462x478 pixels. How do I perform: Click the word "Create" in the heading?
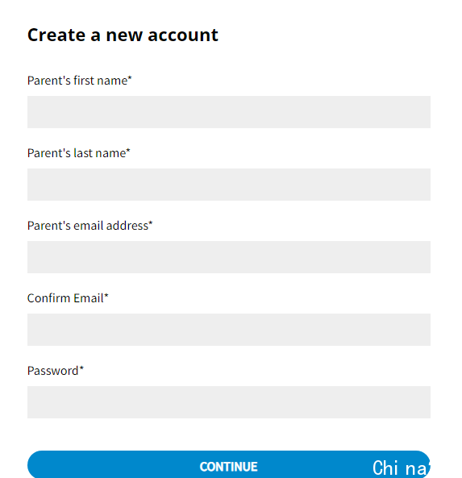[56, 35]
